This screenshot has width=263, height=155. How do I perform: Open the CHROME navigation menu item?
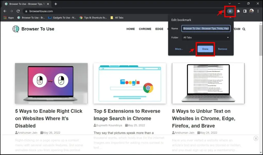[145, 29]
